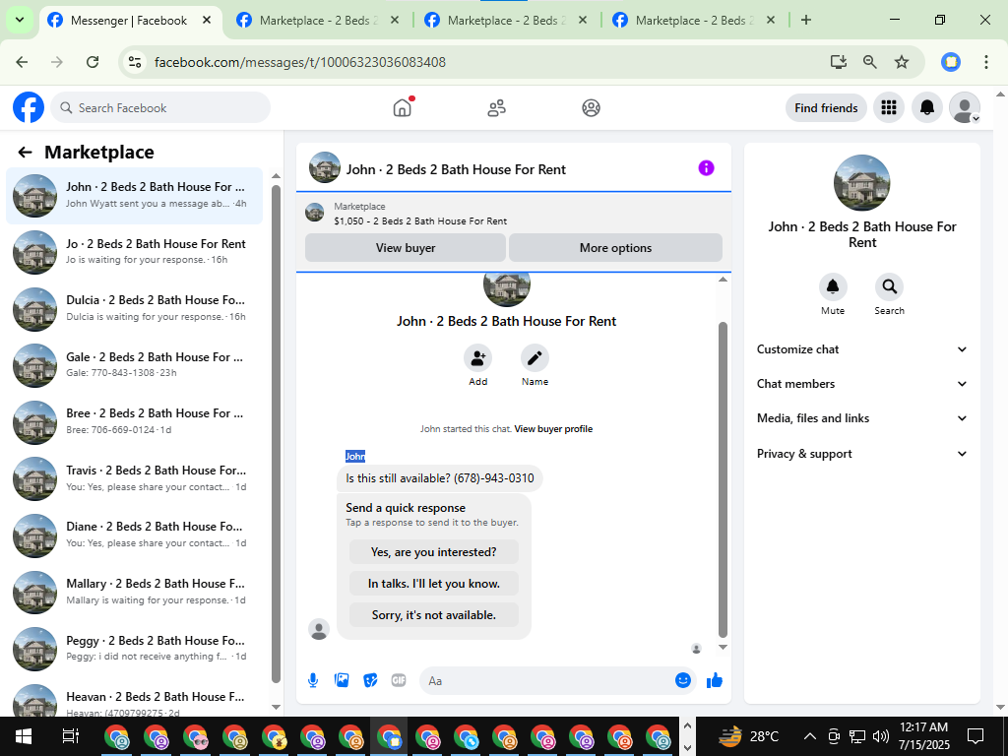The image size is (1008, 756).
Task: Add people to the chat
Action: [477, 358]
